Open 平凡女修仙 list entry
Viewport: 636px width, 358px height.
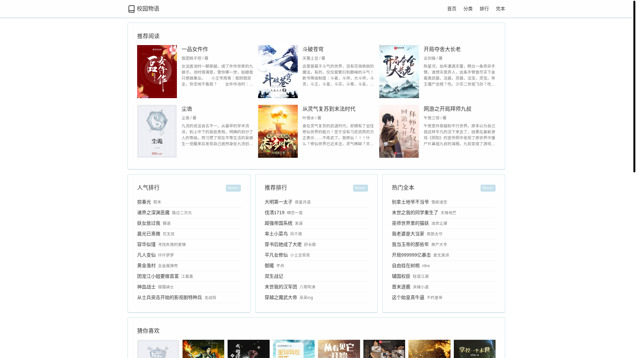276,255
